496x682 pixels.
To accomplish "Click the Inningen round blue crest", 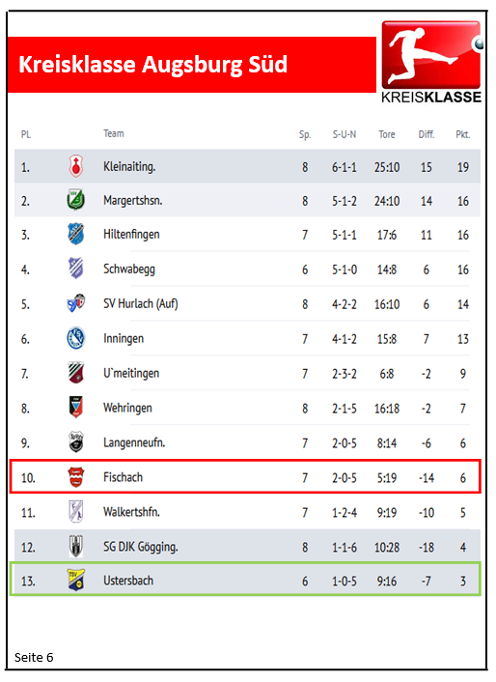I will tap(76, 338).
